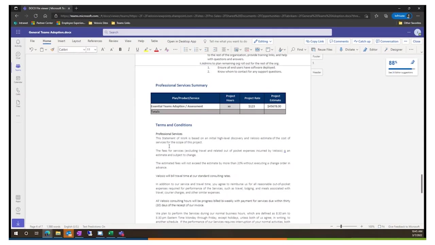The image size is (435, 245).
Task: Select the Teams icon in the sidebar
Action: [18, 68]
